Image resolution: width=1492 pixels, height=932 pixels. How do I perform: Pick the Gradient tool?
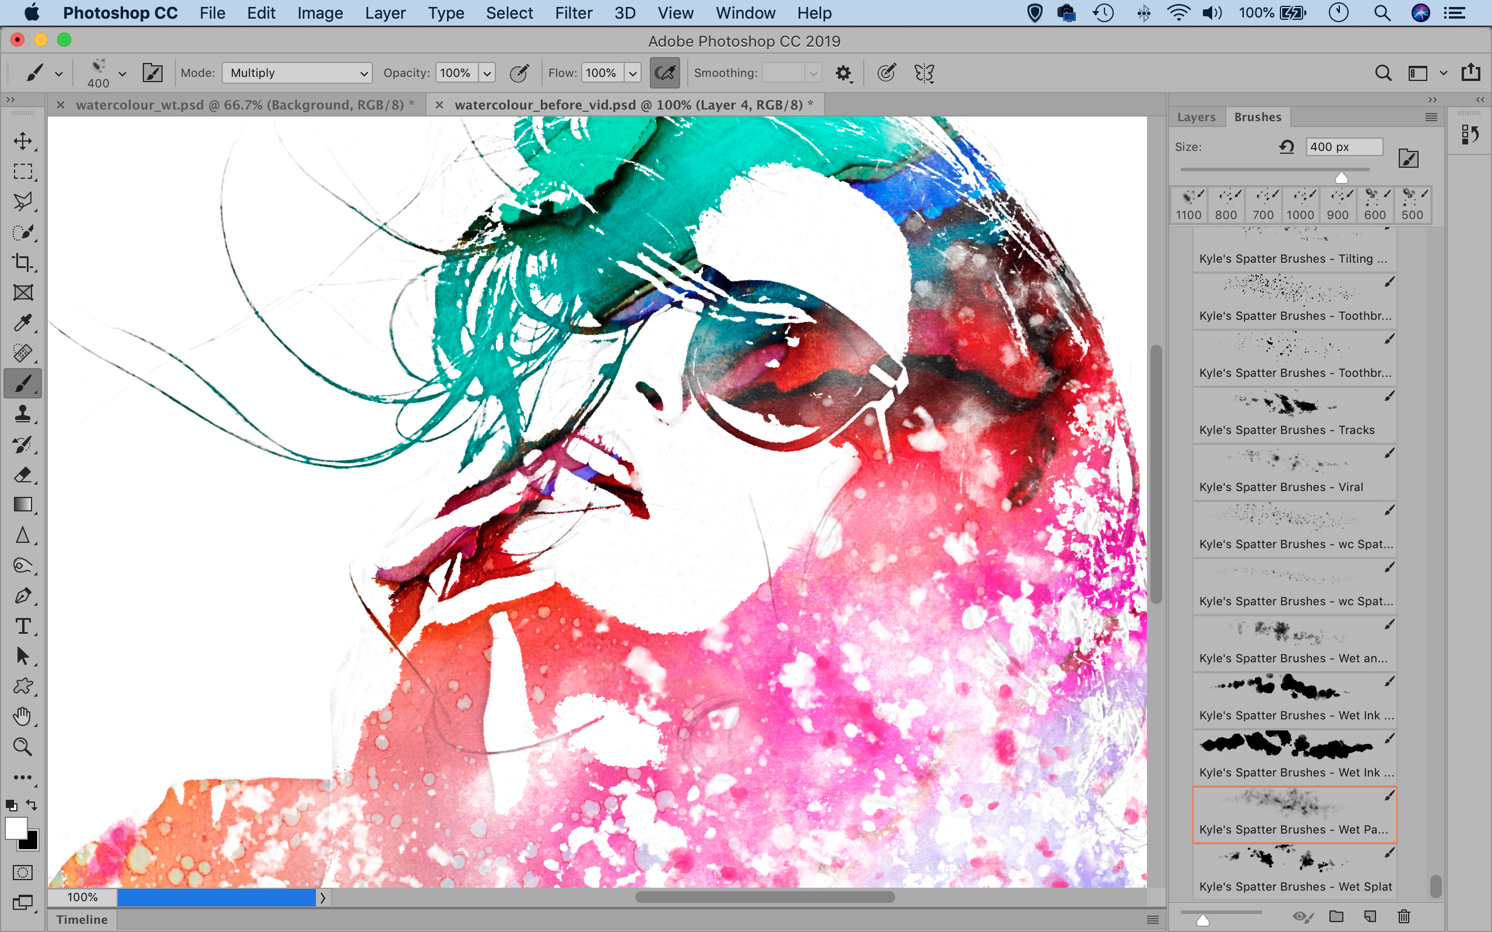23,505
